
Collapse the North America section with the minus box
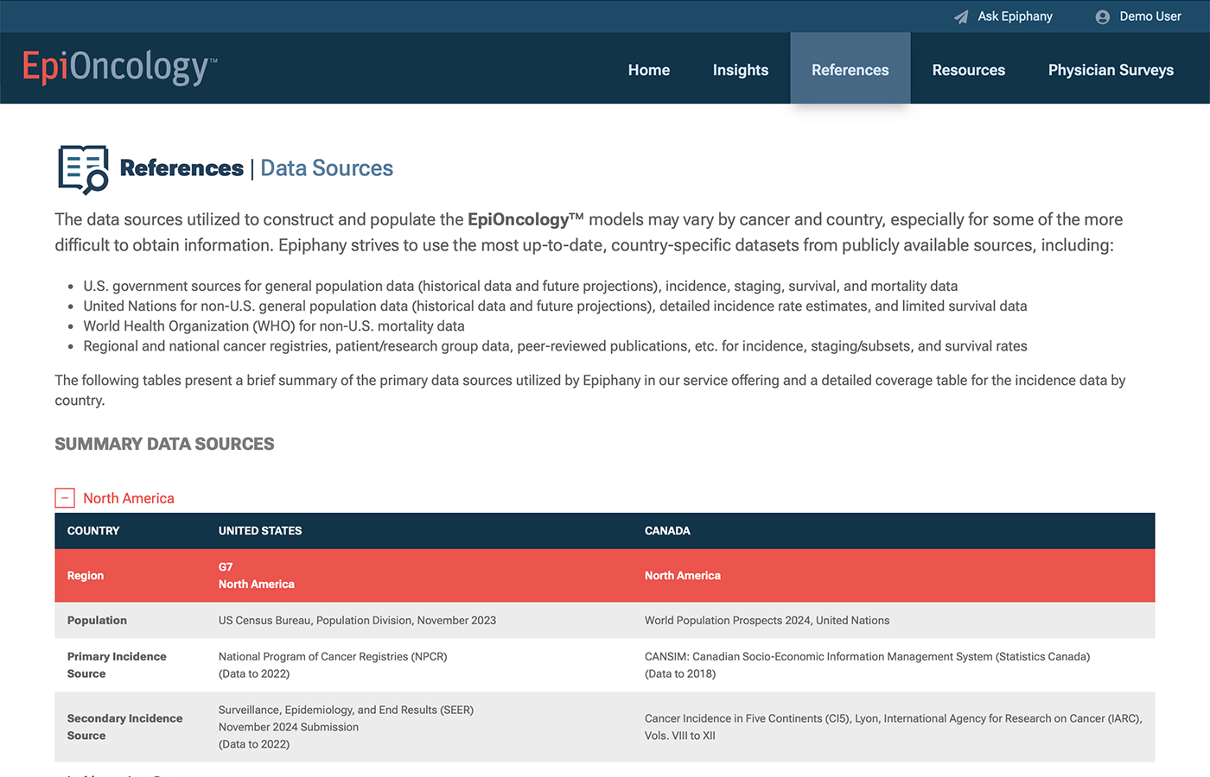point(65,498)
